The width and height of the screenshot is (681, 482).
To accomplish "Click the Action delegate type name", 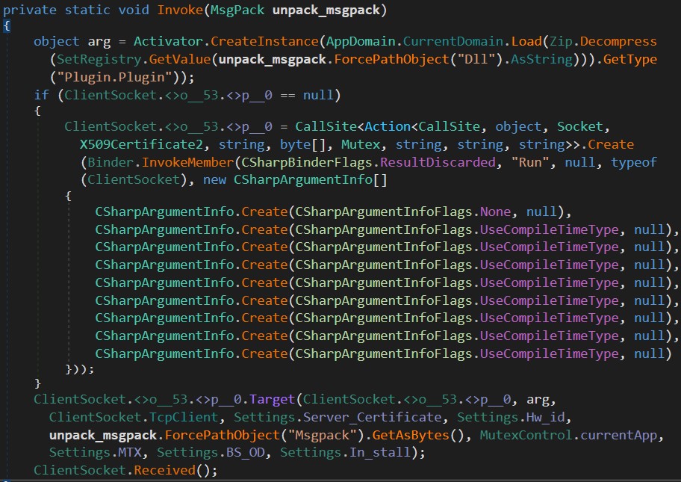I will (x=388, y=126).
